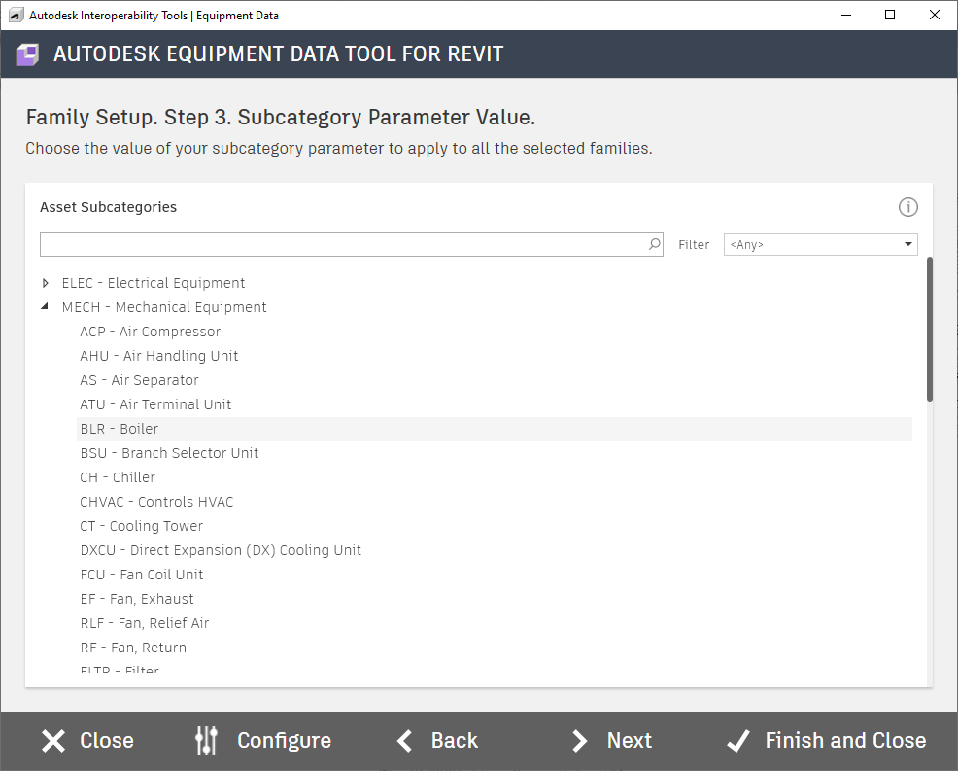
Task: Click the Configure button label
Action: [284, 741]
